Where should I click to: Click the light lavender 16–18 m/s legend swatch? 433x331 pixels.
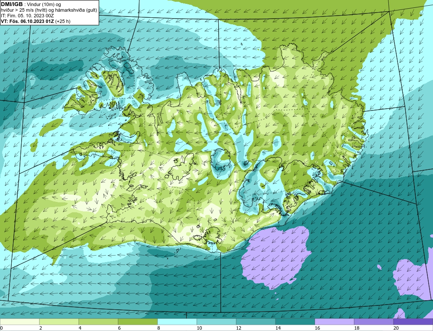(x=334, y=321)
